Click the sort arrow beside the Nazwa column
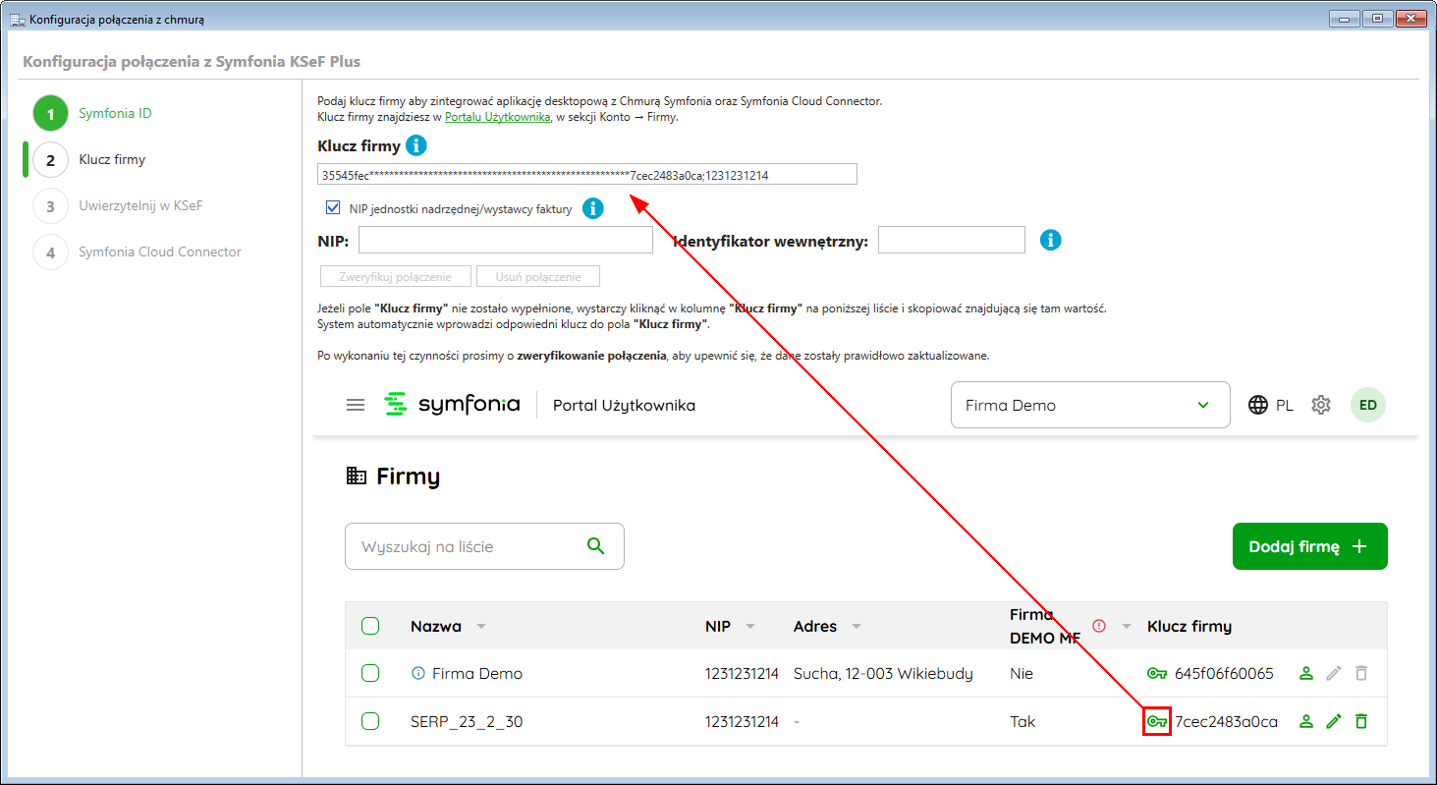Viewport: 1437px width, 785px height. click(x=481, y=626)
